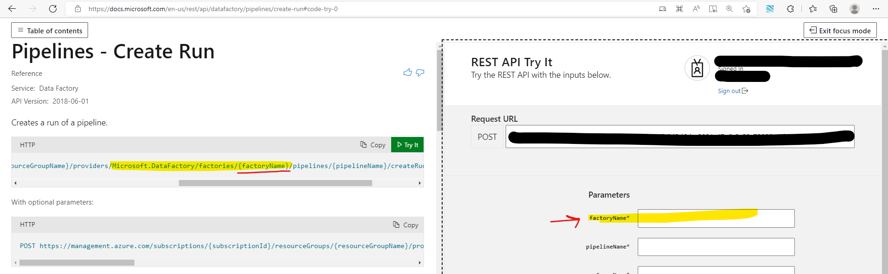Image resolution: width=888 pixels, height=274 pixels.
Task: Click the first code block's left scroll arrow
Action: [x=15, y=183]
